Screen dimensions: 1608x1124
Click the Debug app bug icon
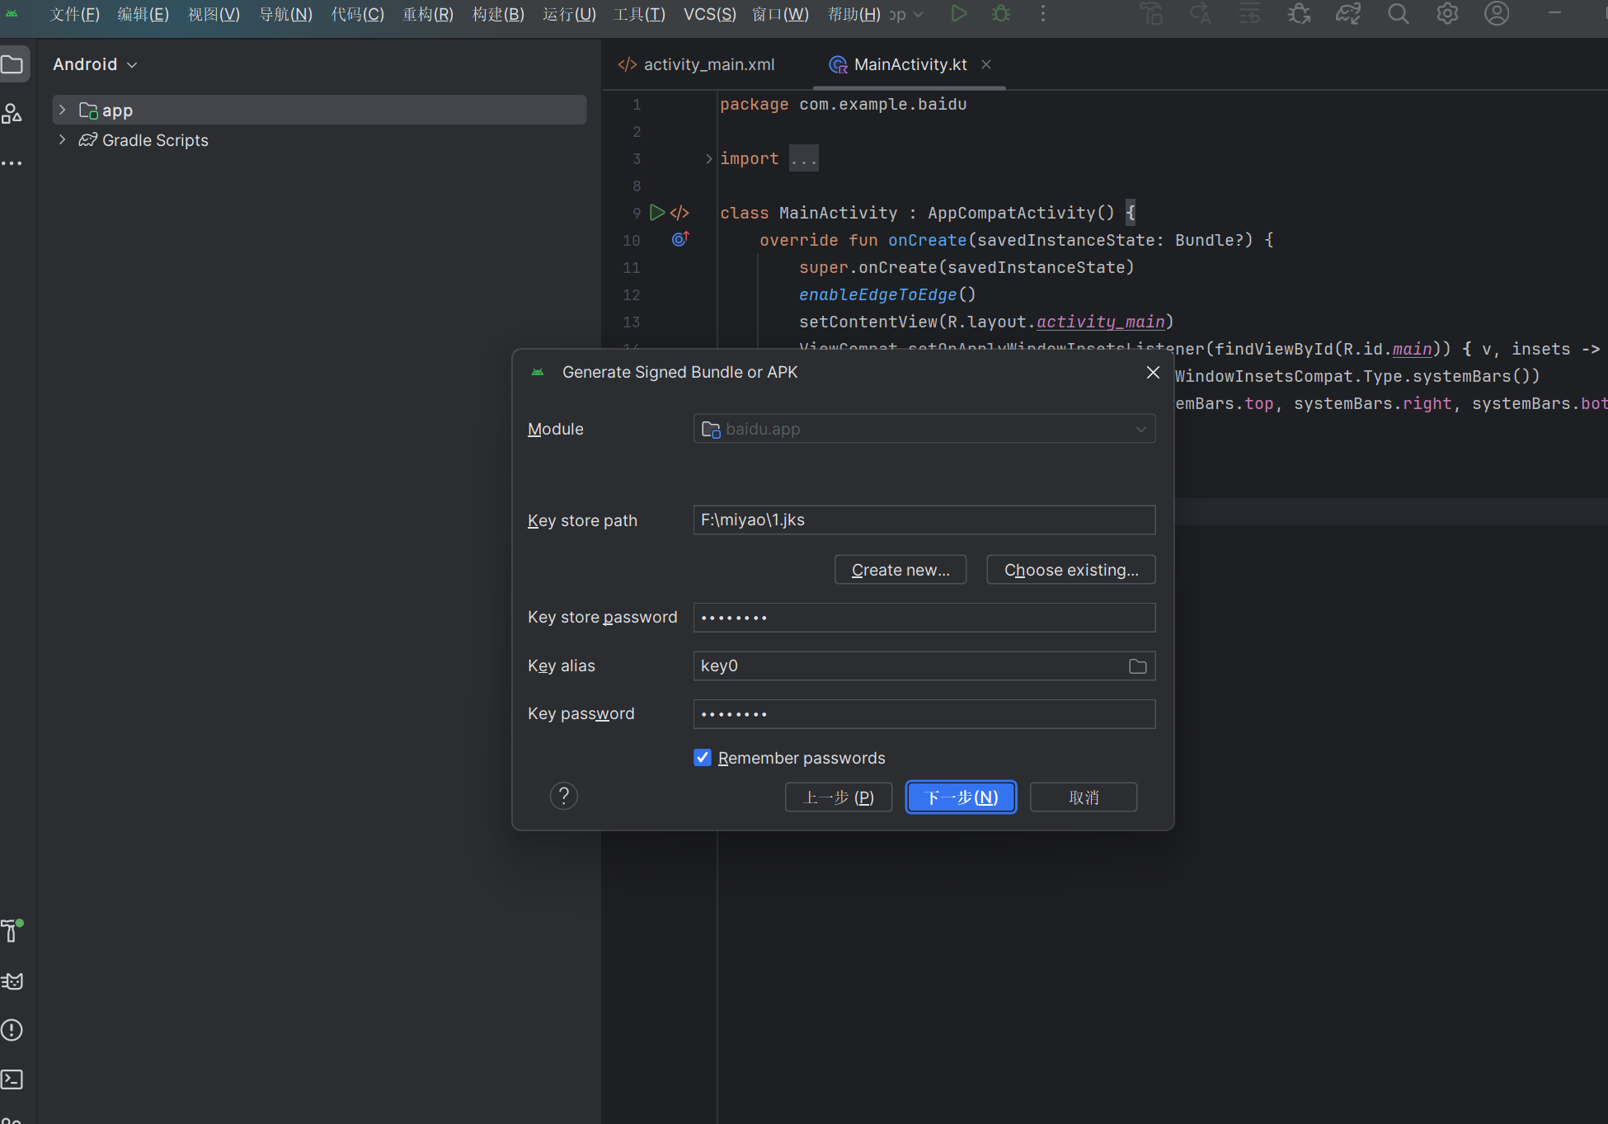1001,14
